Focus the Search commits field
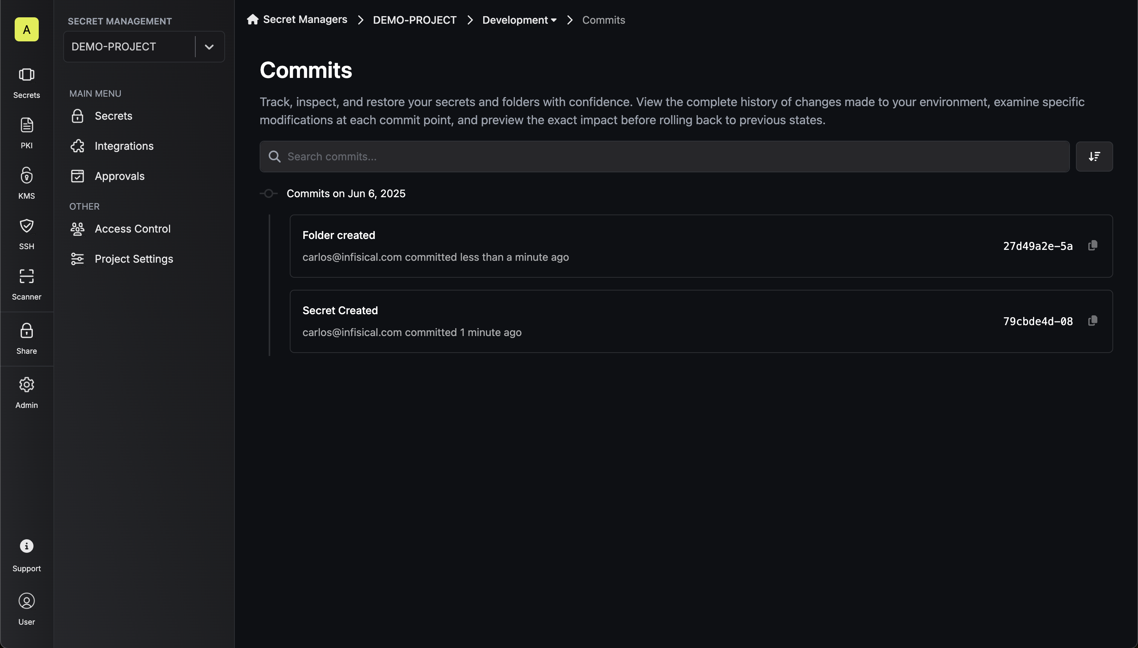This screenshot has height=648, width=1138. (x=665, y=157)
